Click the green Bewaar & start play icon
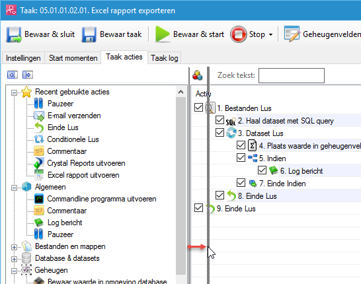This screenshot has width=361, height=284. click(x=163, y=34)
